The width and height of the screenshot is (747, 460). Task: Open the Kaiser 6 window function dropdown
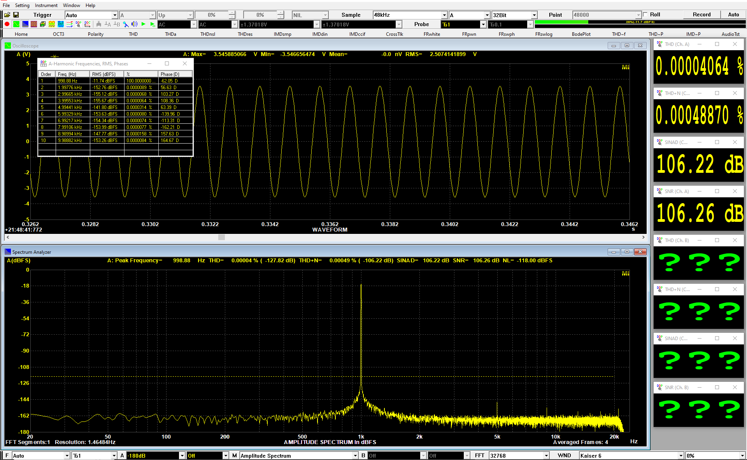pyautogui.click(x=681, y=456)
